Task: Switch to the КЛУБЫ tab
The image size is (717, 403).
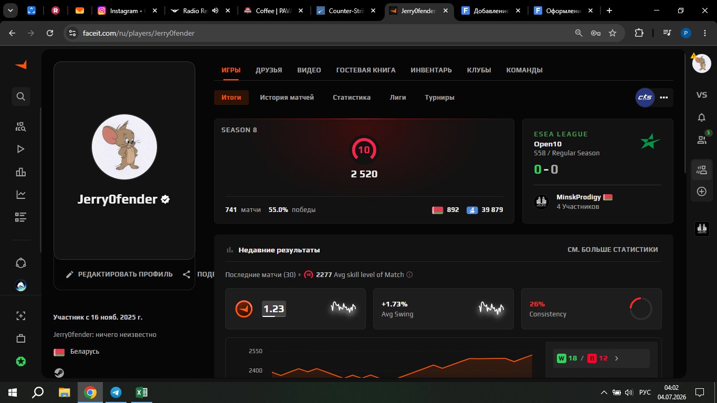Action: [479, 70]
